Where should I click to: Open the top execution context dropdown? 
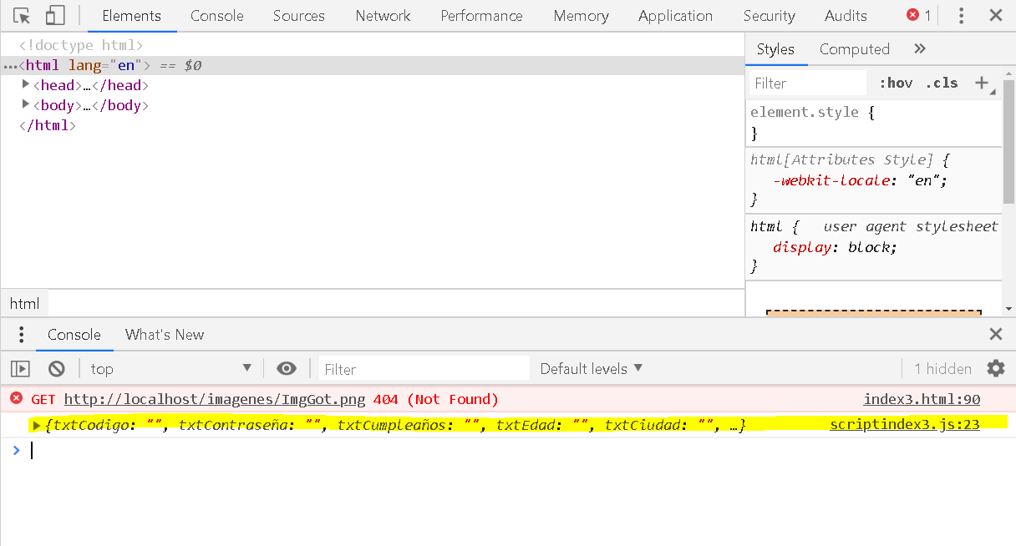[171, 369]
